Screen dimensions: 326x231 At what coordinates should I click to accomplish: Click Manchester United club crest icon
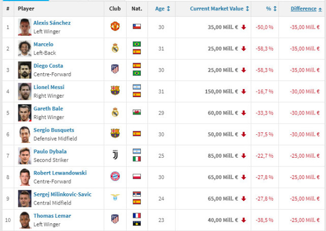115,26
